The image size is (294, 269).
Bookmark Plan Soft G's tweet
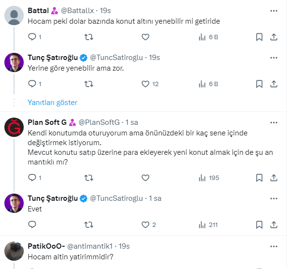click(259, 178)
